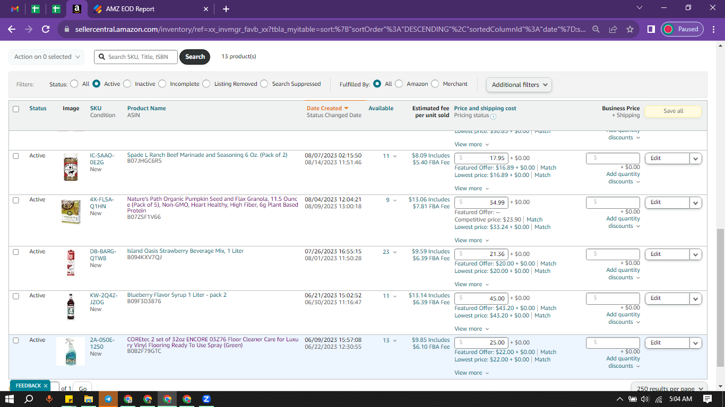725x407 pixels.
Task: Click the Go pagination button
Action: click(83, 388)
